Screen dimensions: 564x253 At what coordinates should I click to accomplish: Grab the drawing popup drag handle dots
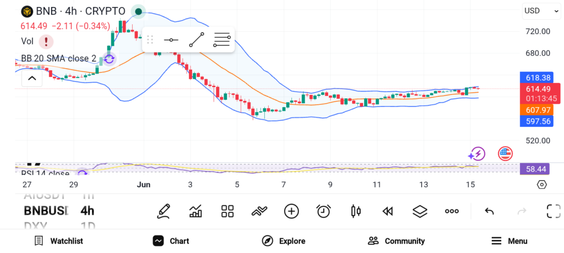(x=150, y=40)
